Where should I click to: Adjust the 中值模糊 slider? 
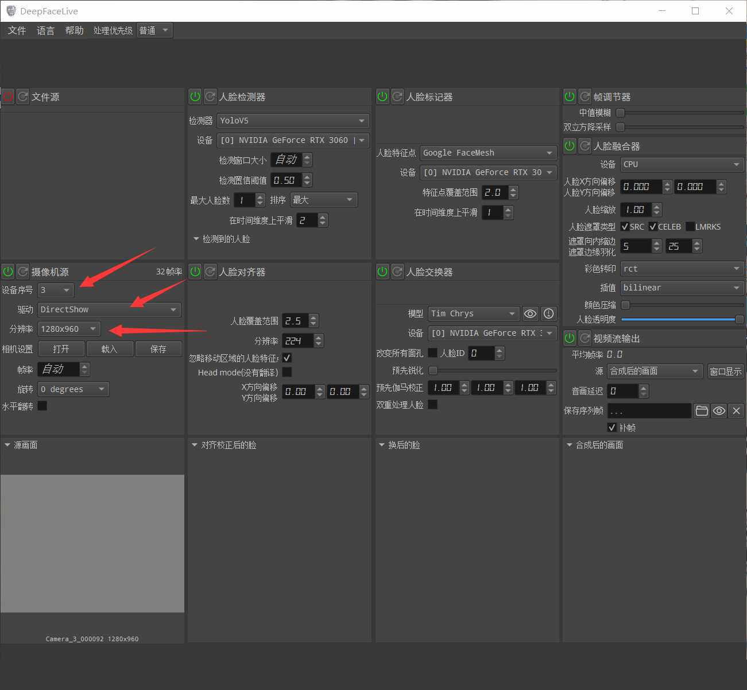680,113
